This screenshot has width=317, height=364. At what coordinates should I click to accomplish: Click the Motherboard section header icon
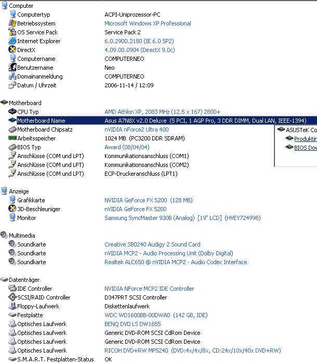tap(4, 102)
